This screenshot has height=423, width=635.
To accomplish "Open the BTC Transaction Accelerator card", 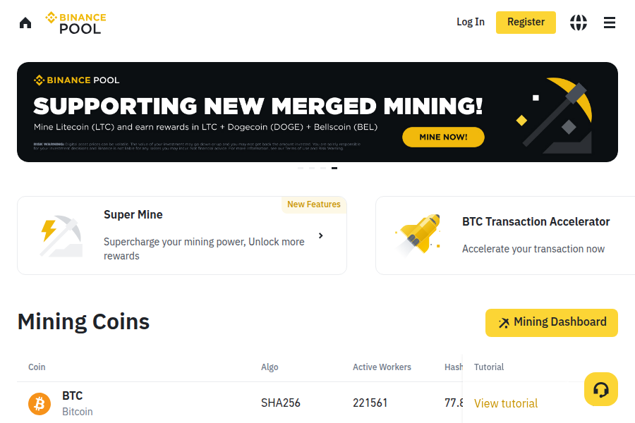I will coord(536,235).
